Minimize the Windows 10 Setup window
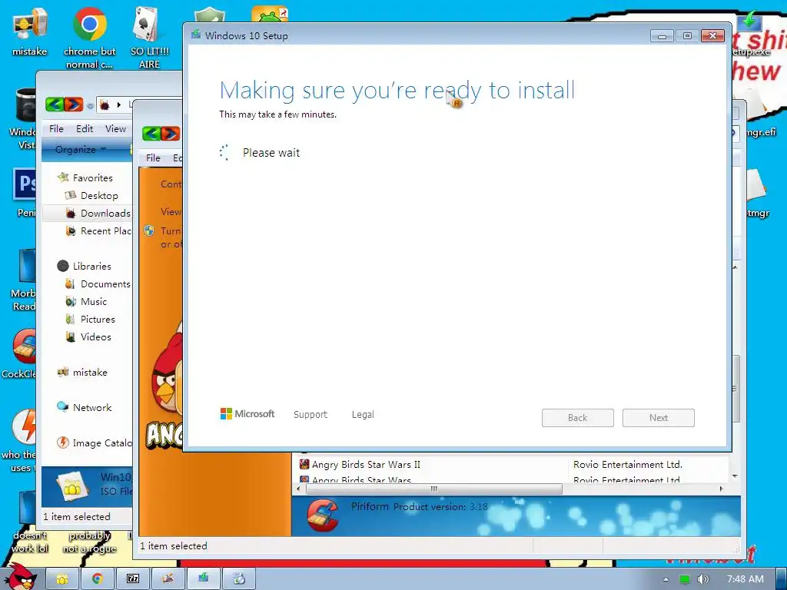Viewport: 787px width, 590px height. (662, 36)
